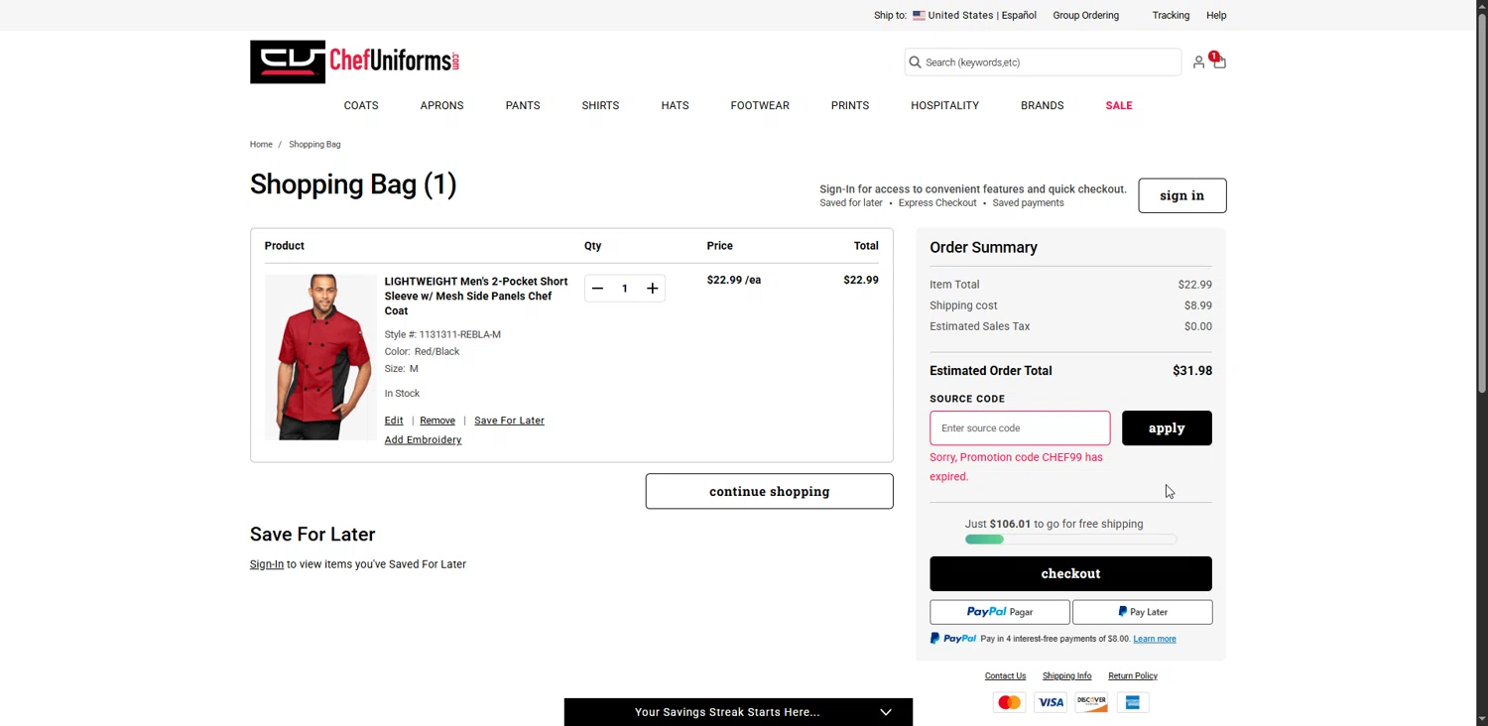Open the HOSPITALITY menu
This screenshot has width=1488, height=726.
click(x=944, y=105)
